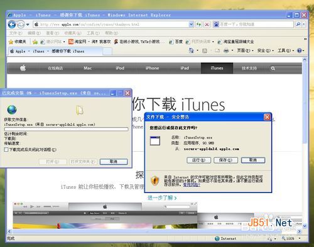
Task: Click 运行(R) in the security warning dialog
Action: click(198, 160)
